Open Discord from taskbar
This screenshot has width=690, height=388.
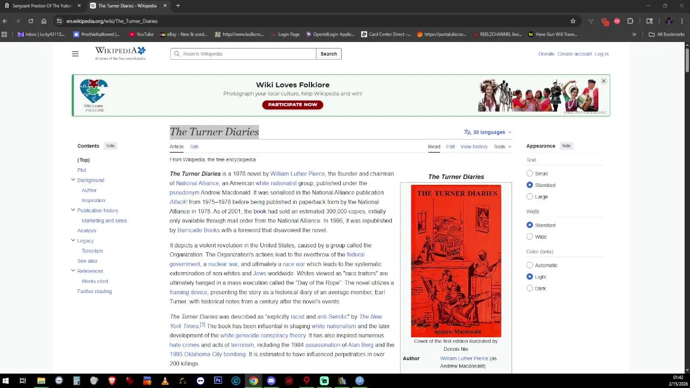point(271,381)
